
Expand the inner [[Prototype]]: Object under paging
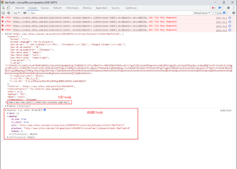[10, 134]
